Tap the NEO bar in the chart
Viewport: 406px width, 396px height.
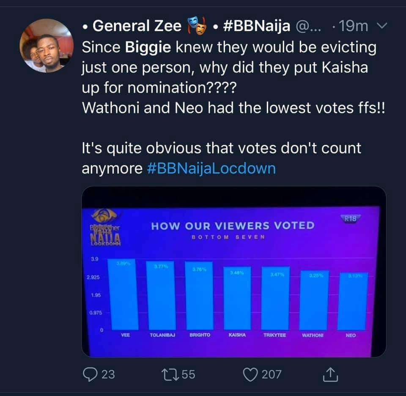pyautogui.click(x=353, y=302)
